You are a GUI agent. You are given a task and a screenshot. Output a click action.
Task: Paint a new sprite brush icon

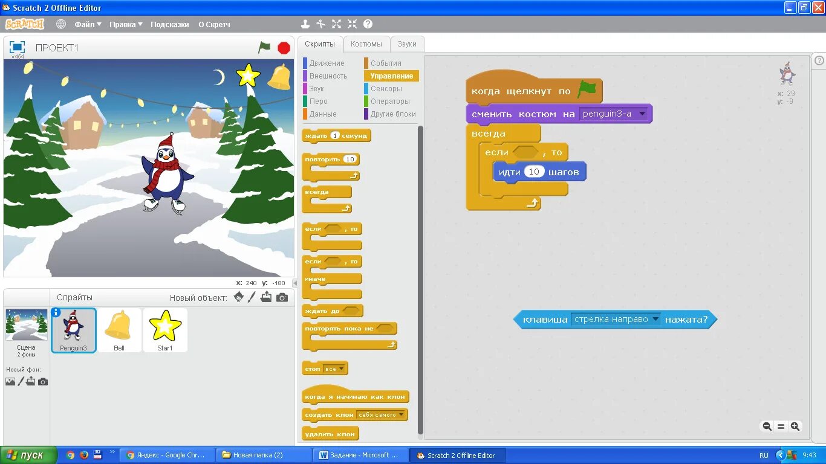tap(252, 297)
